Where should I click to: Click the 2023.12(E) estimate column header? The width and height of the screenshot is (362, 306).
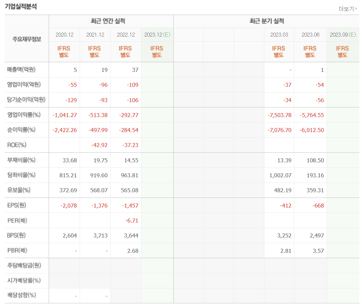coord(157,34)
